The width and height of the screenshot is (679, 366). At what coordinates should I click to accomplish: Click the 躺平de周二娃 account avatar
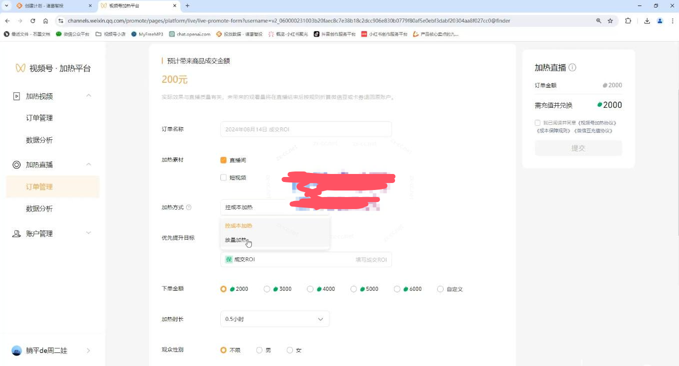[x=17, y=350]
